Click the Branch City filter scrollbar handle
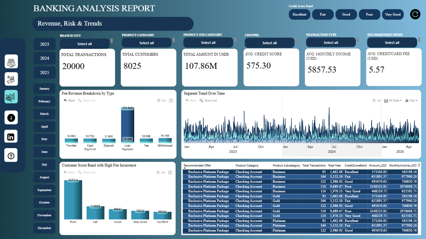 tap(112, 41)
